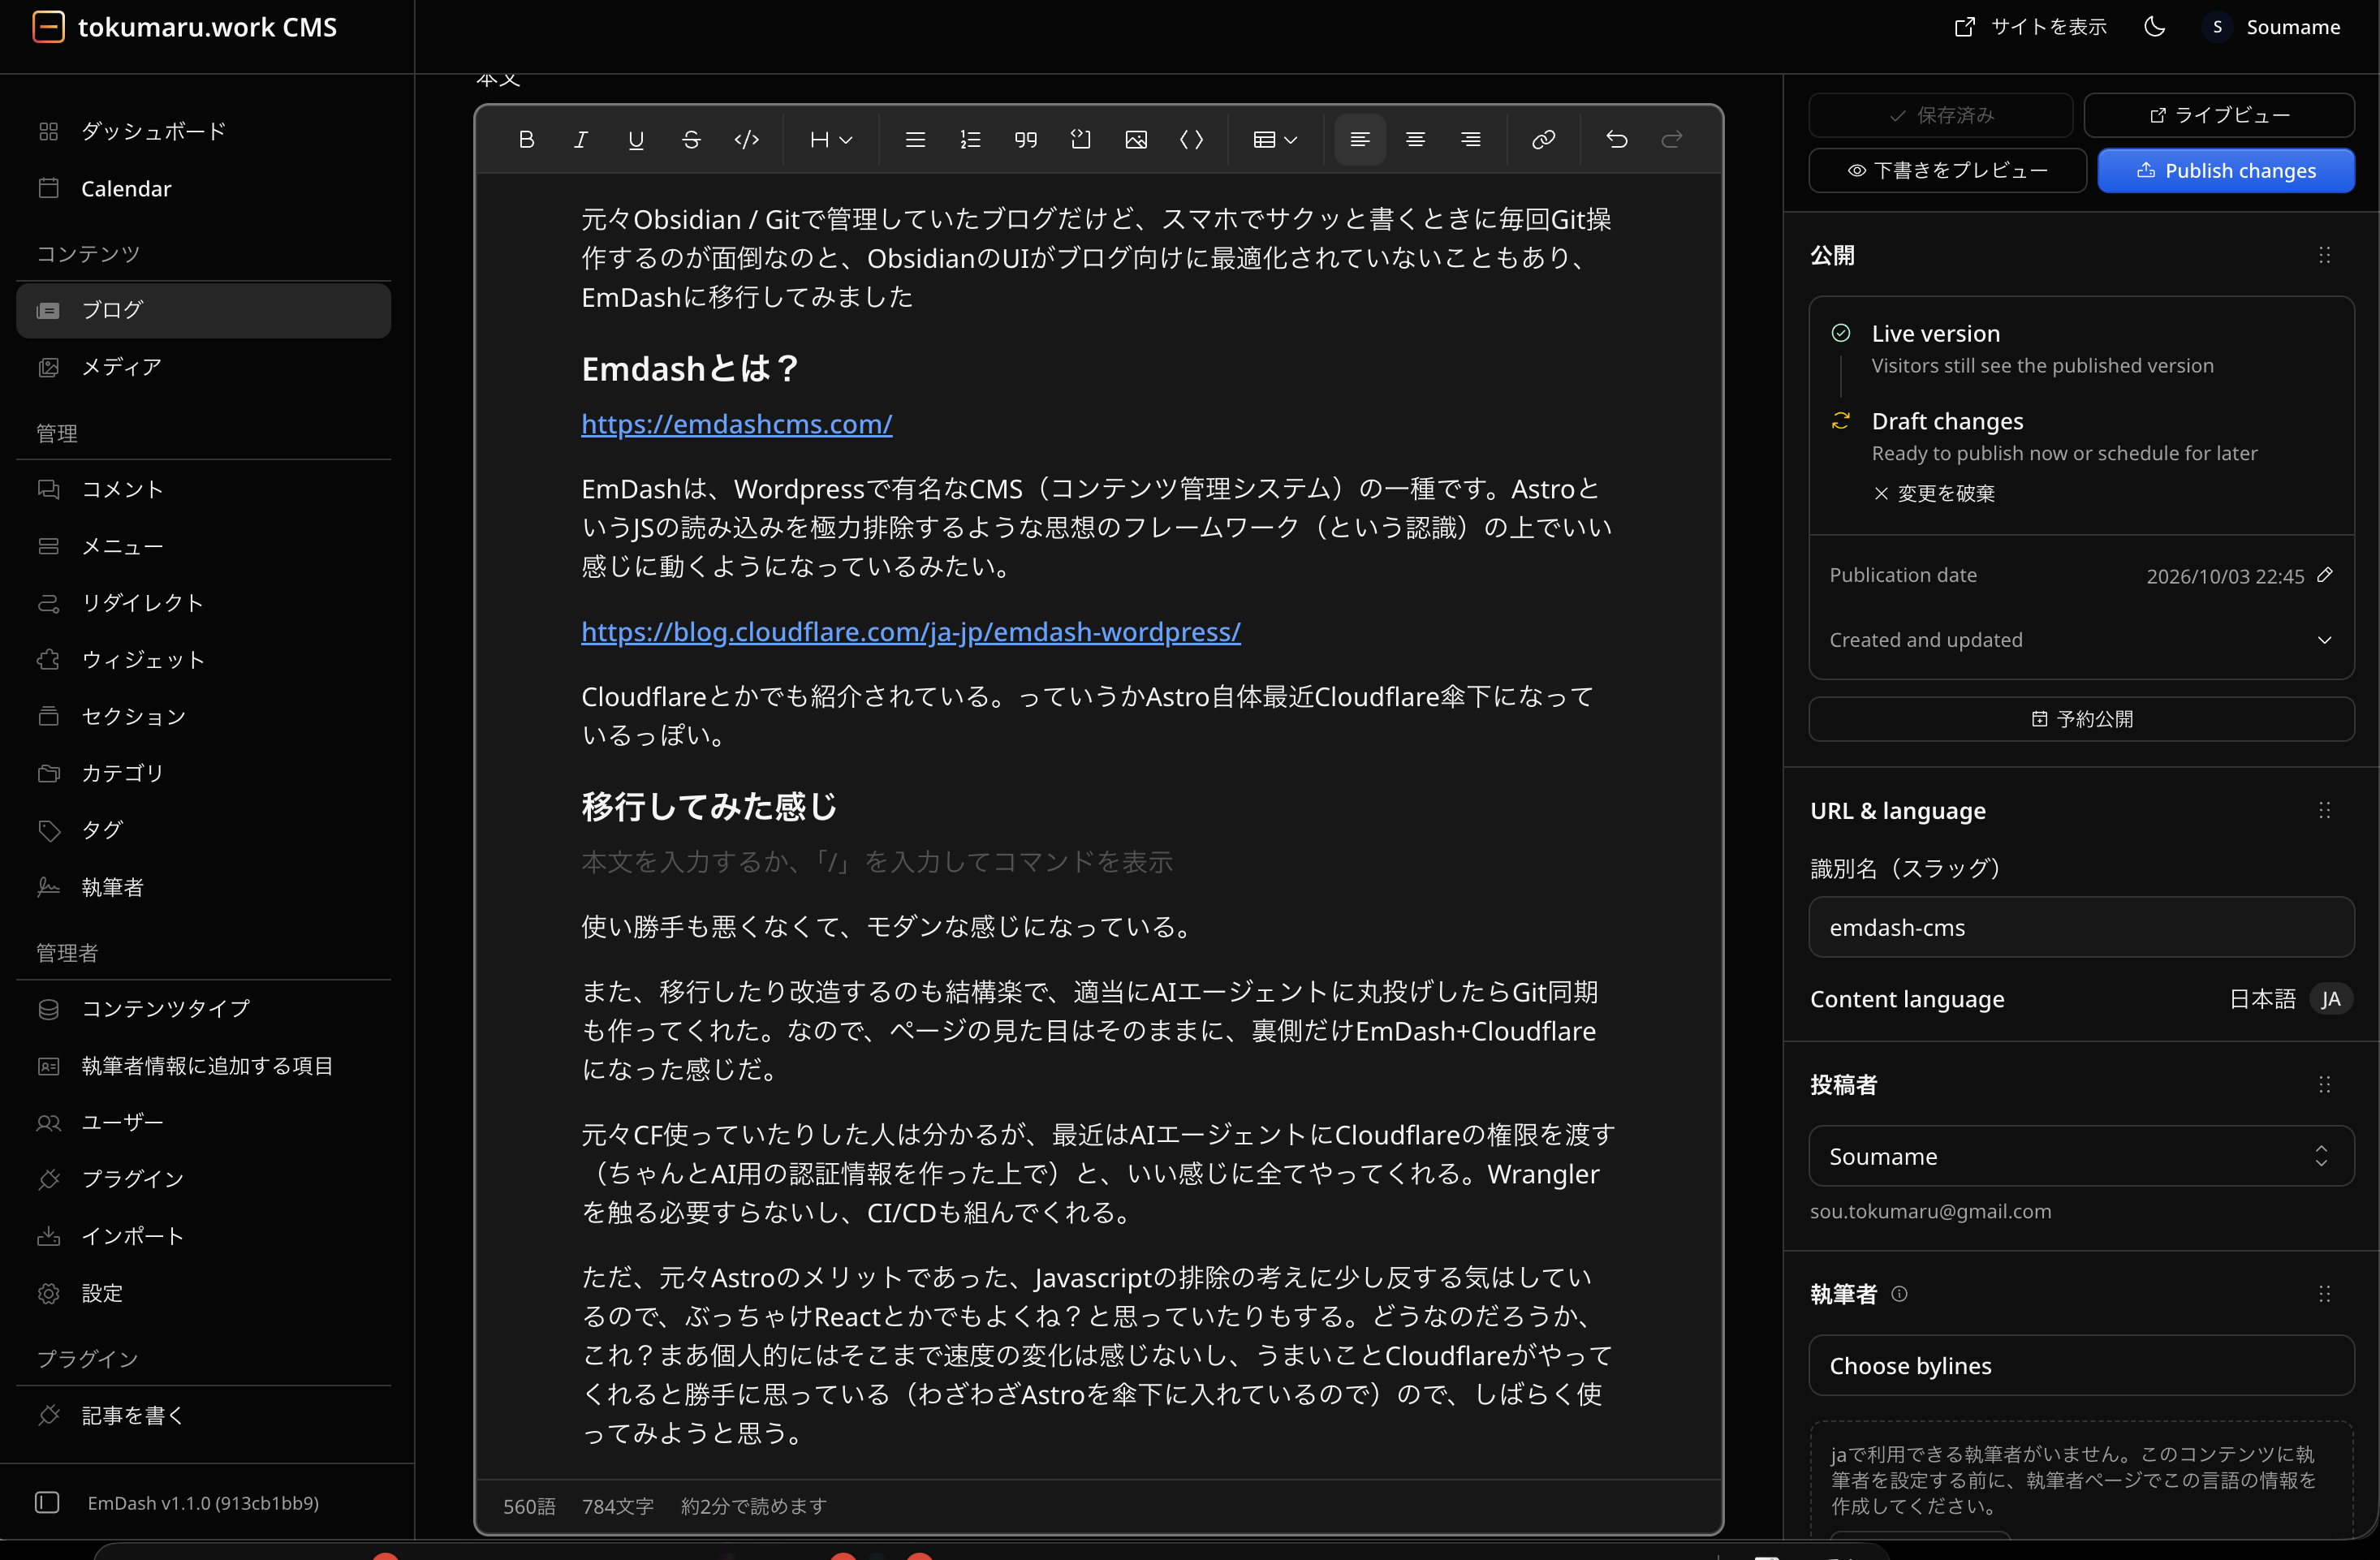Redo the last undone edit

1672,140
